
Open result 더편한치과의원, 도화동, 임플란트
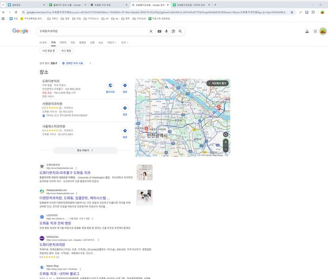click(75, 198)
